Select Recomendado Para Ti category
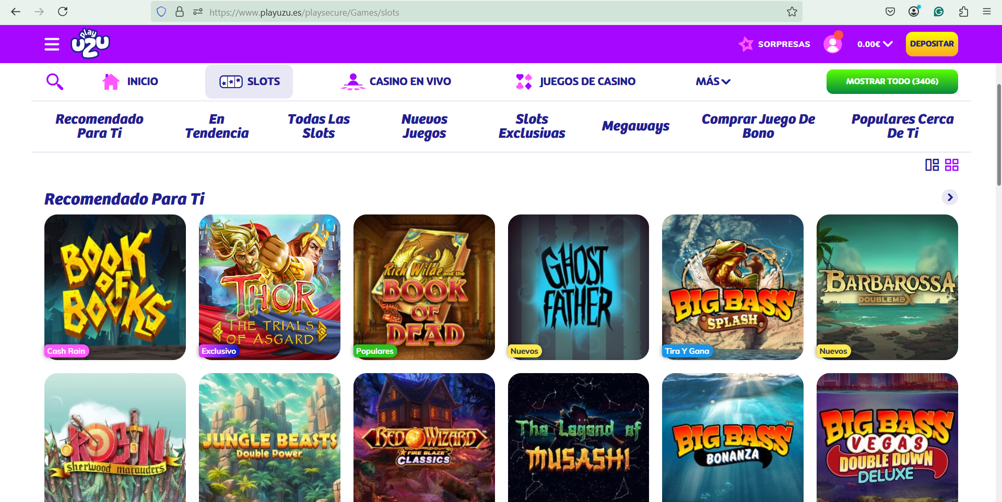The image size is (1002, 502). [99, 126]
